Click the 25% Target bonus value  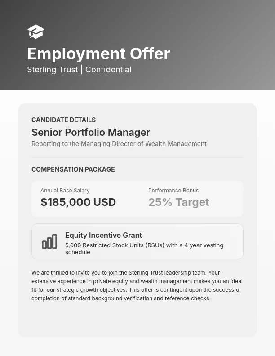click(x=178, y=202)
